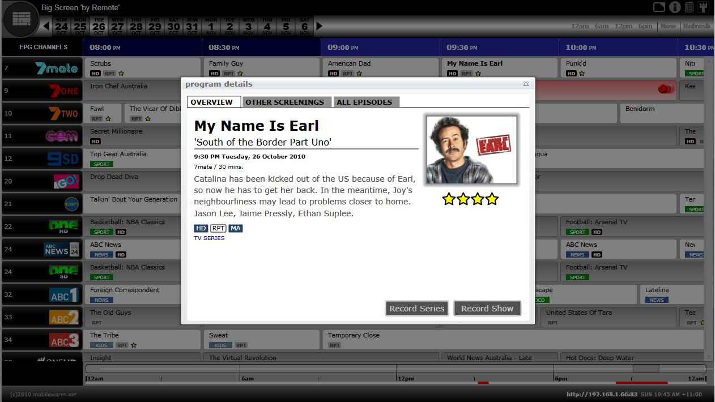Select the ABC2 channel logo

pos(63,317)
